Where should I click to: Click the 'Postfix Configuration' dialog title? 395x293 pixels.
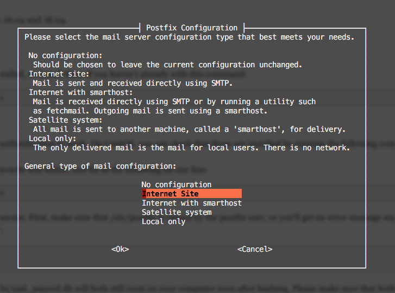[192, 28]
